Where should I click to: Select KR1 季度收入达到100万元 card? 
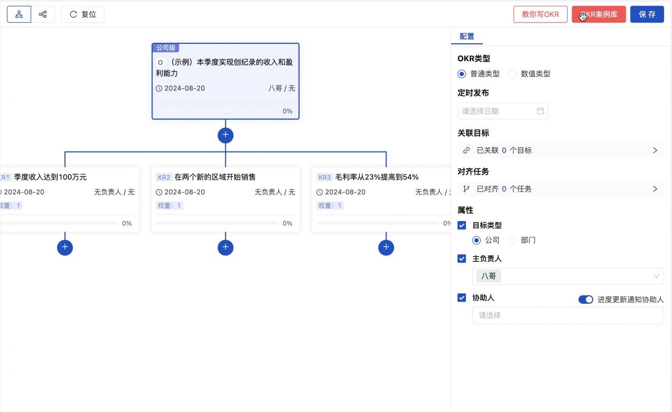tap(69, 199)
